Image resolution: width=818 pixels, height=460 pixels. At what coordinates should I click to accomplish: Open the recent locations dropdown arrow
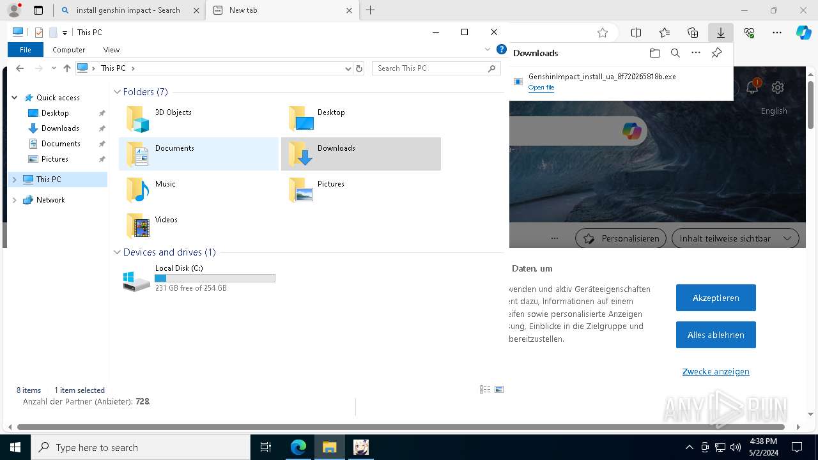[54, 68]
